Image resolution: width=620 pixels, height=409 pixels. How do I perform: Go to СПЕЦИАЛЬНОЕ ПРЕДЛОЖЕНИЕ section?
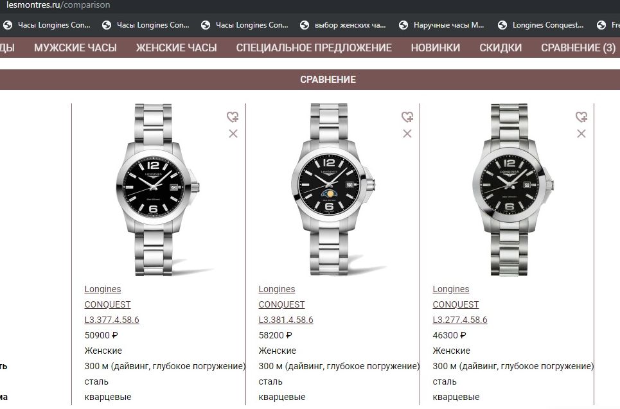coord(314,48)
